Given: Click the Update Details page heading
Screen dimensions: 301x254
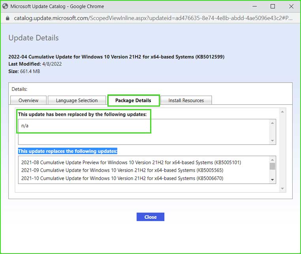Looking at the screenshot, I should tap(34, 38).
